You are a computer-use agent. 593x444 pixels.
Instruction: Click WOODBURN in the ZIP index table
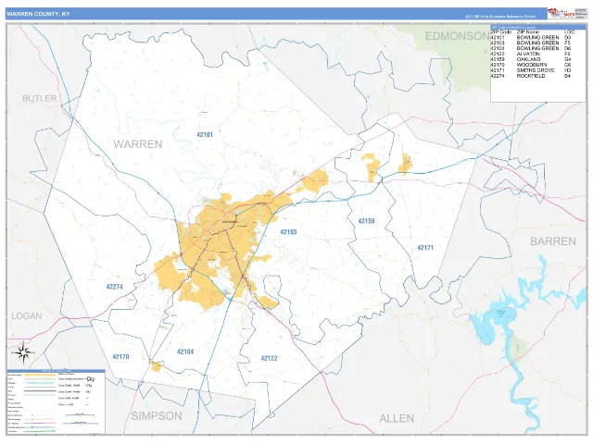[x=531, y=65]
